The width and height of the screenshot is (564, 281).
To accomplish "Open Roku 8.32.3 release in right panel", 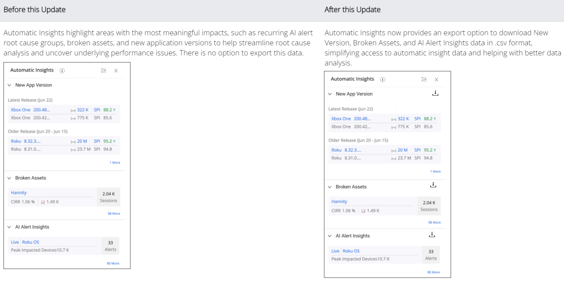I will point(346,150).
